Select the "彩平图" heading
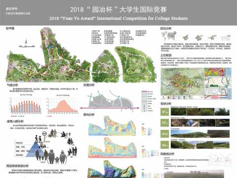The width and height of the screenshot is (237, 178). (10, 28)
